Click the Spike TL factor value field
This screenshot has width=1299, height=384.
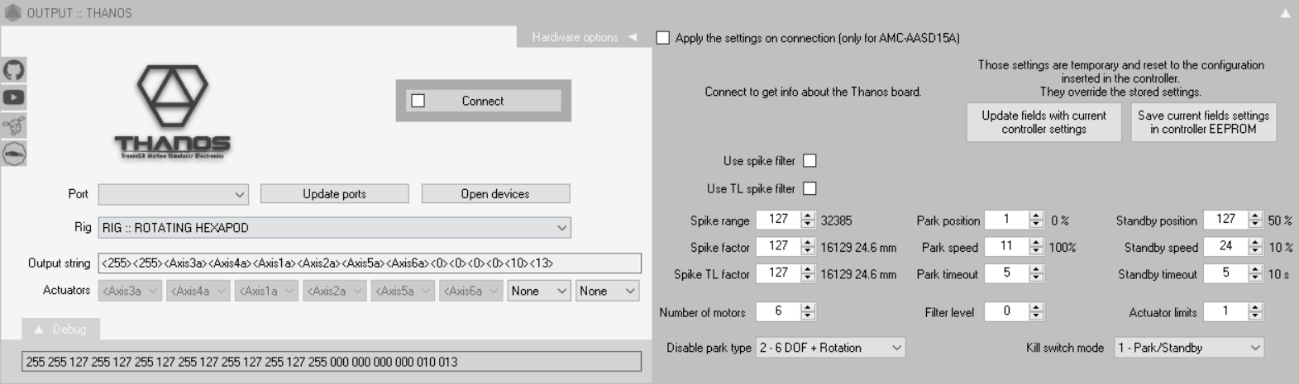(778, 273)
